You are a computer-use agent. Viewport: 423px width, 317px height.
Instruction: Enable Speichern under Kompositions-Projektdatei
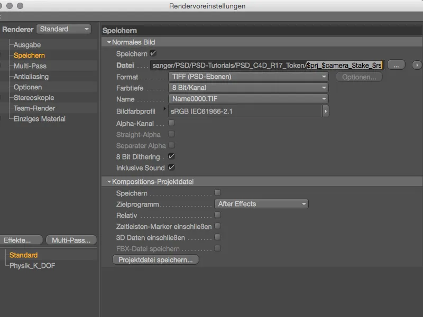(x=217, y=193)
